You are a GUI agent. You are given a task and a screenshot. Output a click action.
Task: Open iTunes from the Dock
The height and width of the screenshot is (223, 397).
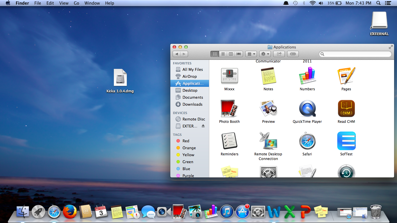point(227,212)
